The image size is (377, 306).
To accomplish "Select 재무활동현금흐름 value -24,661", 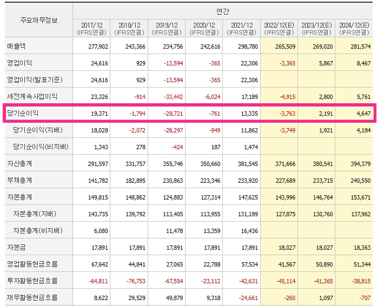I will pos(248,298).
